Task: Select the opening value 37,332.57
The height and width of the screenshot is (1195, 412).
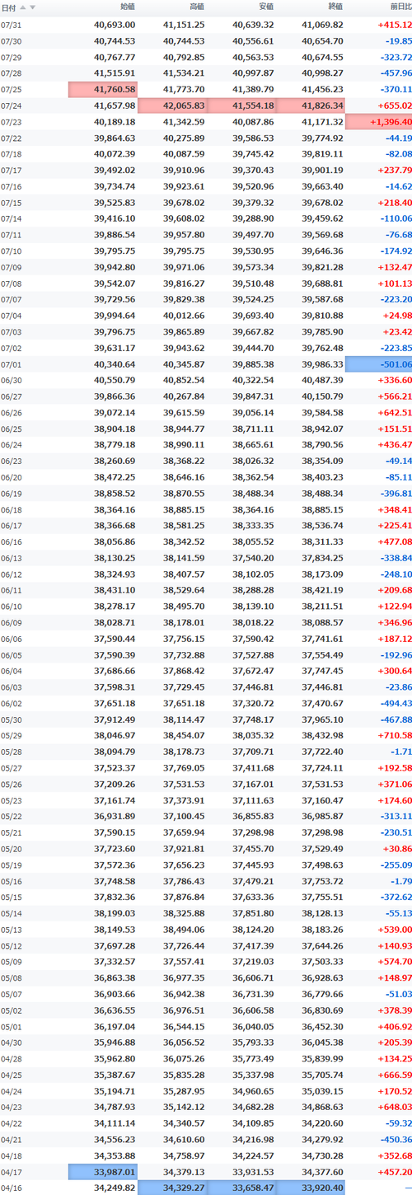Action: point(115,961)
